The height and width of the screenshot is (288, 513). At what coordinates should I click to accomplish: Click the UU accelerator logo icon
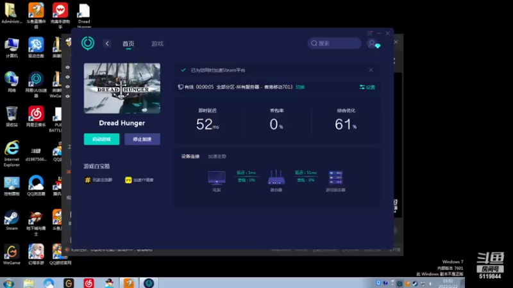click(88, 43)
